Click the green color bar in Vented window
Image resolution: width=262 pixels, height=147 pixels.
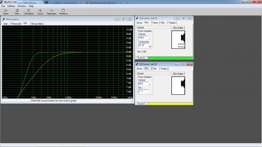170,58
